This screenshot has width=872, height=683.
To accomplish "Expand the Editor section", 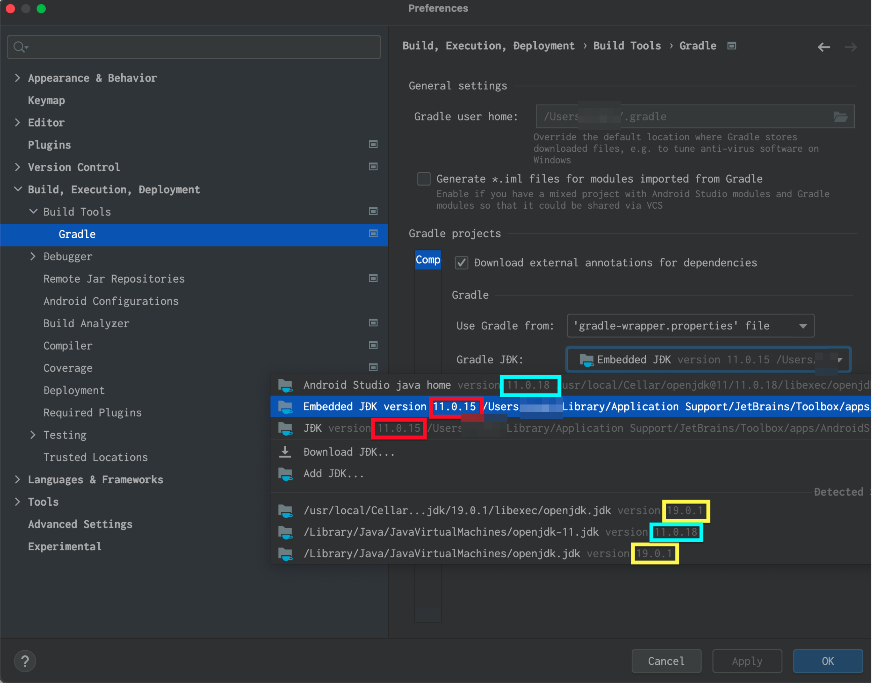I will [17, 123].
